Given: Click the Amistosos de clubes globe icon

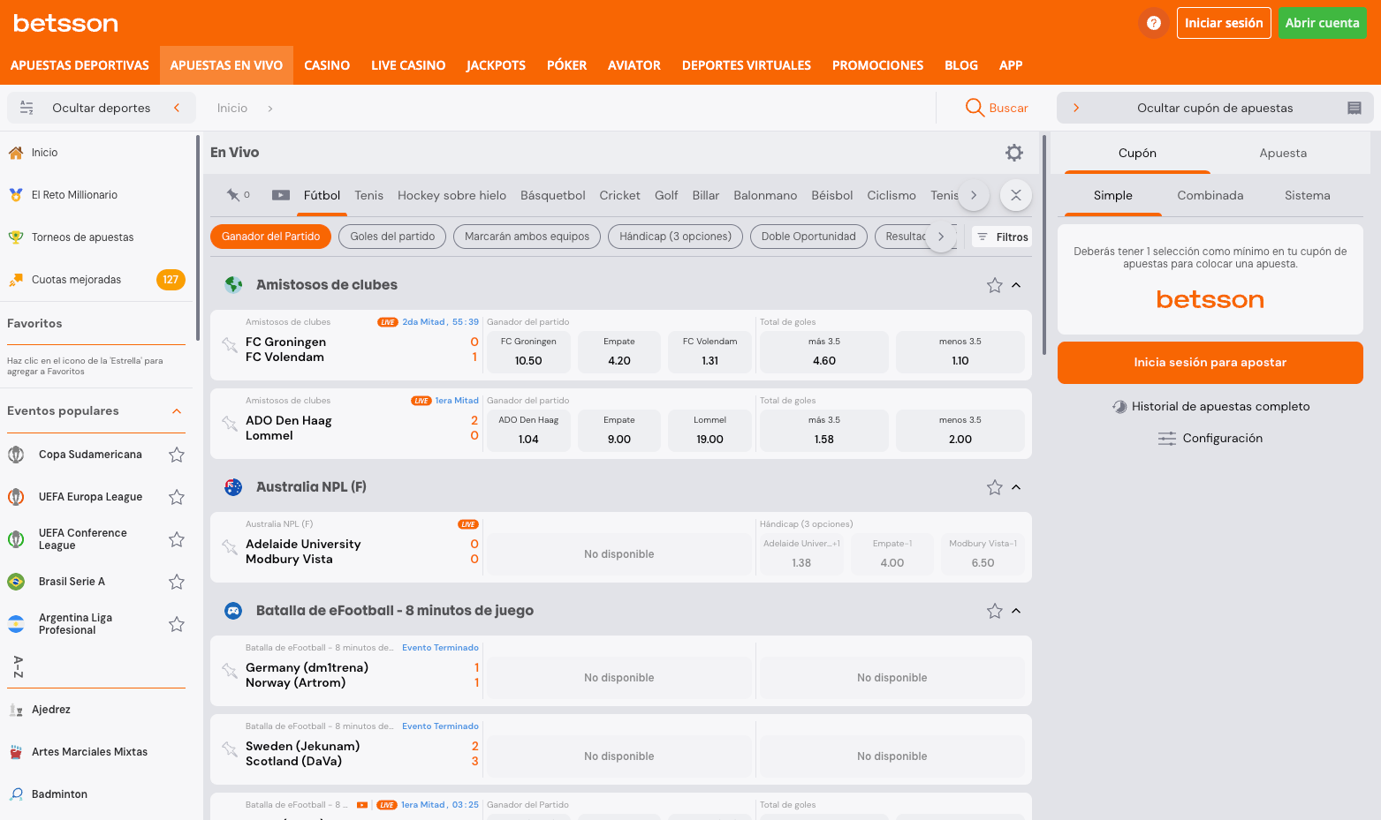Looking at the screenshot, I should (233, 285).
